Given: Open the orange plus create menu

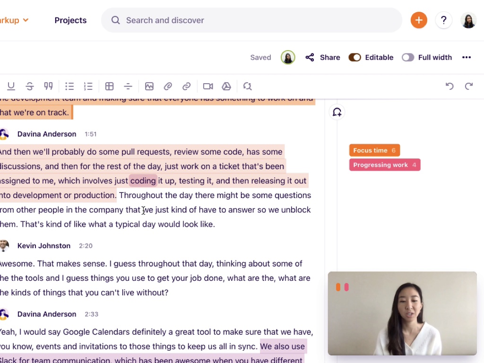Looking at the screenshot, I should pyautogui.click(x=419, y=20).
